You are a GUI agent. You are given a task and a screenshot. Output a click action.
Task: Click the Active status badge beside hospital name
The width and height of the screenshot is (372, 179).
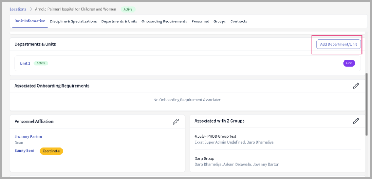127,9
